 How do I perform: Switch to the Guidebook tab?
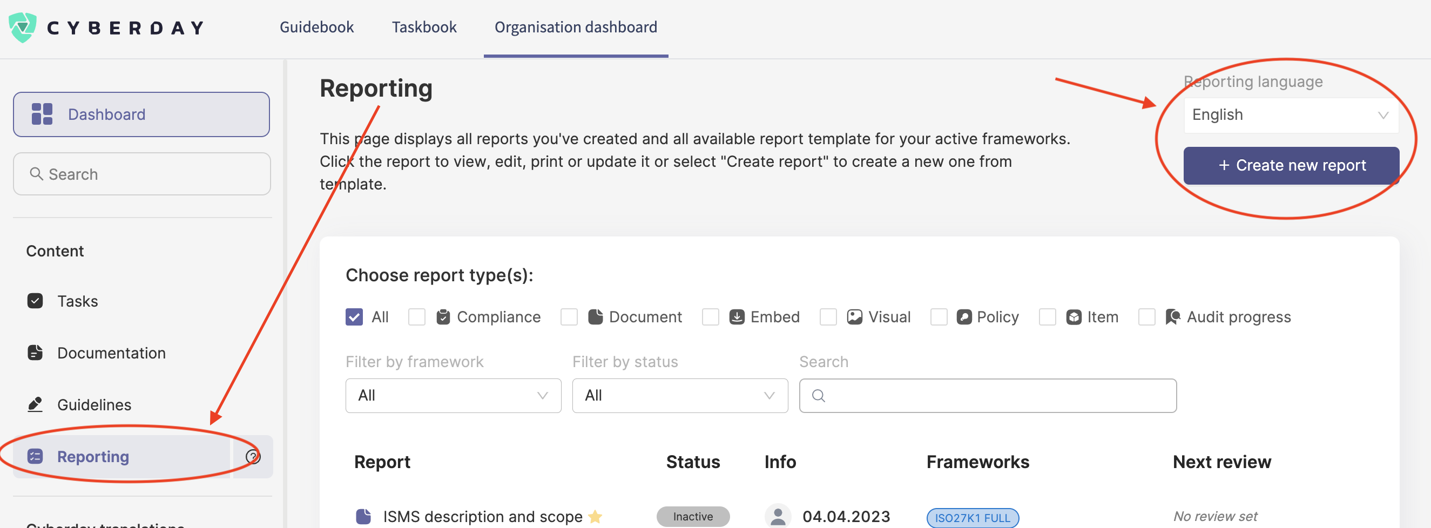click(316, 26)
